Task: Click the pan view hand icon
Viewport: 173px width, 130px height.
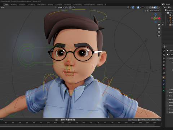Action: [159, 29]
